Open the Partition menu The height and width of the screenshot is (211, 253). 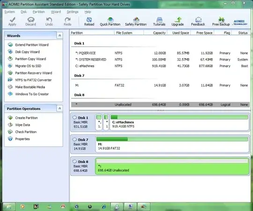pyautogui.click(x=38, y=12)
